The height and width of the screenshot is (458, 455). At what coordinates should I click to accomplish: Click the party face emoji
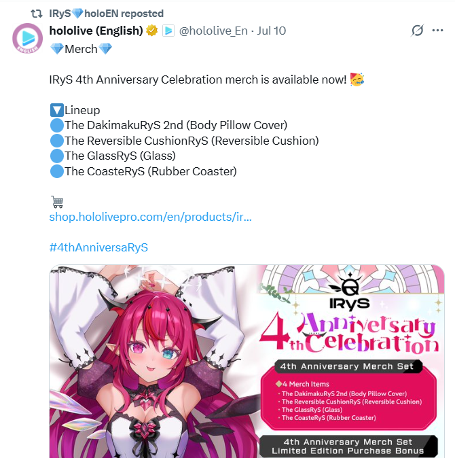coord(357,80)
